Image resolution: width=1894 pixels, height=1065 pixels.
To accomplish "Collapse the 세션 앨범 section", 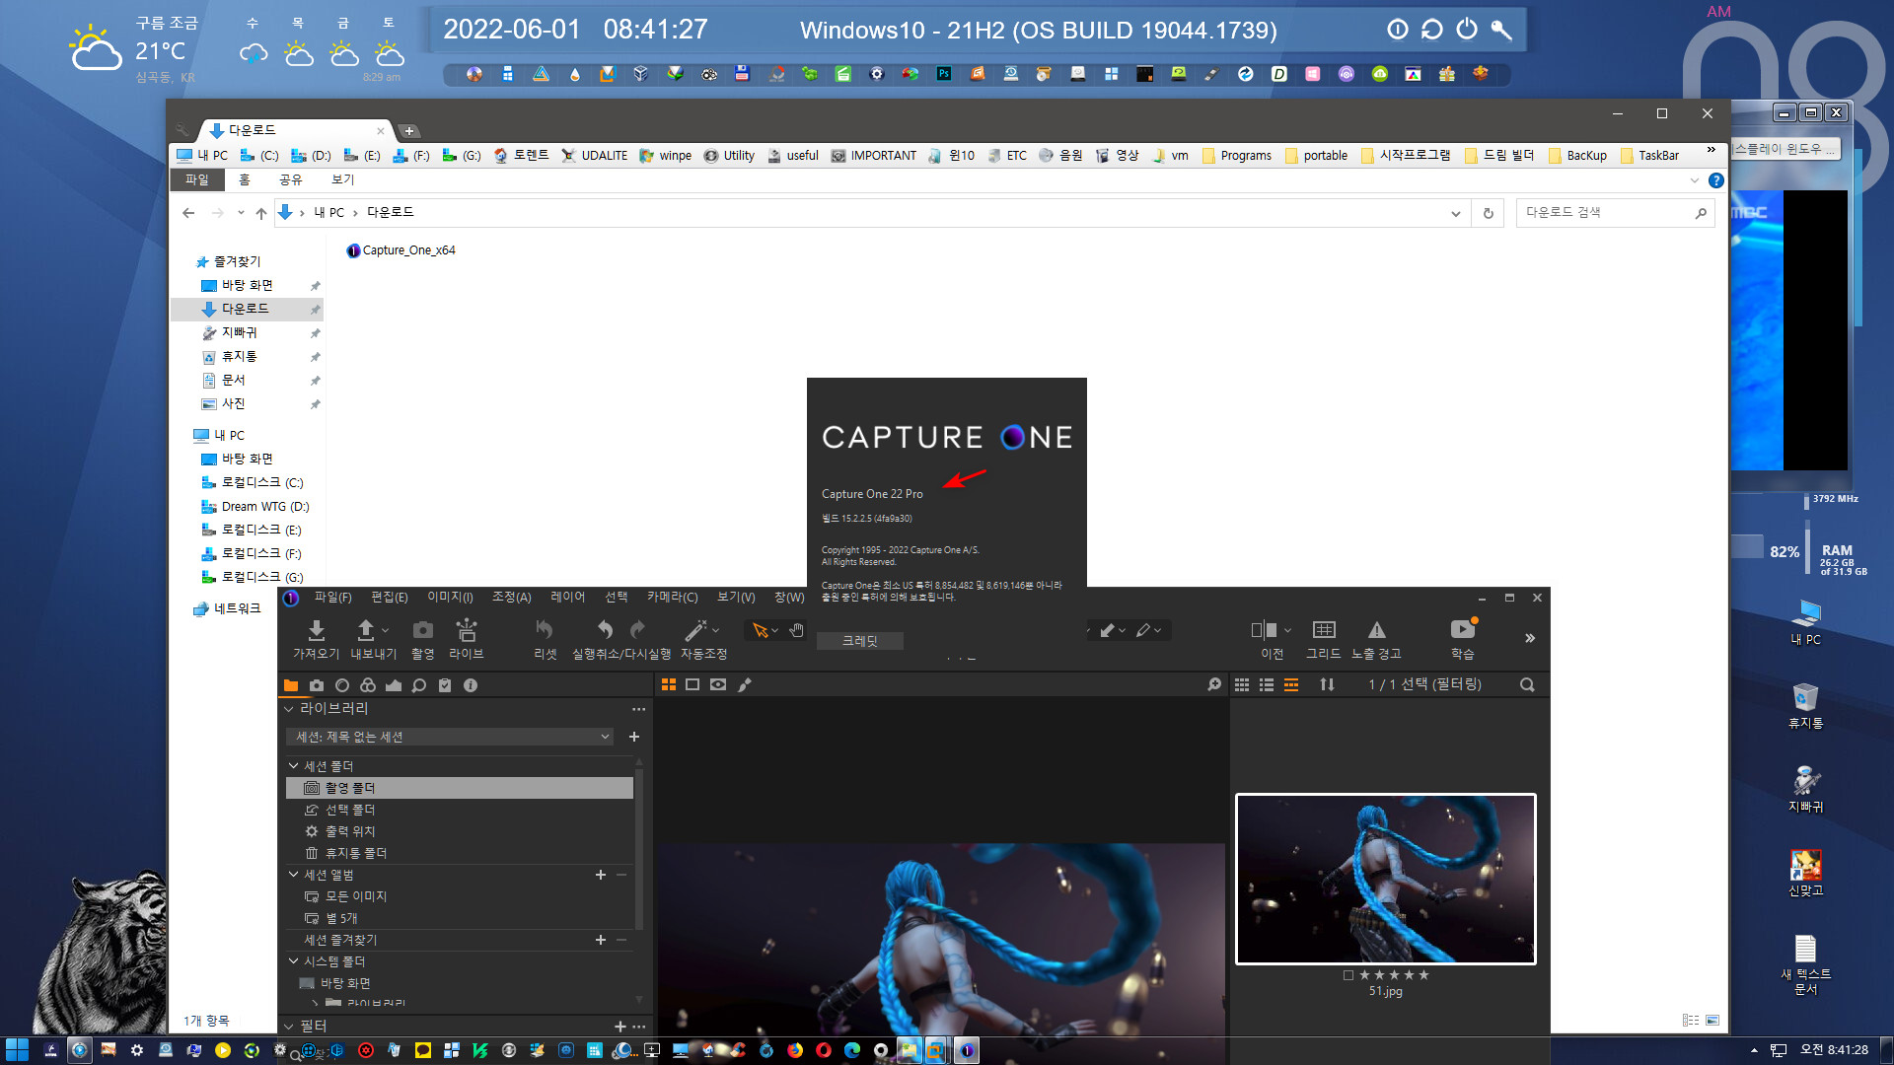I will [294, 875].
